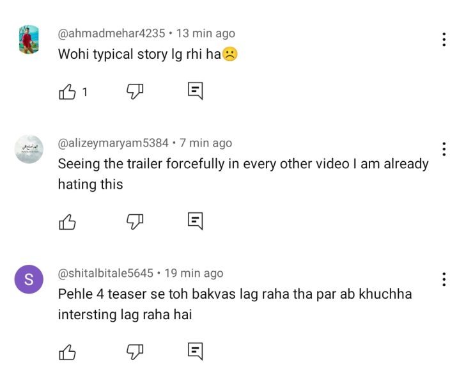The width and height of the screenshot is (473, 378).
Task: Open options menu for @ahmadmehar4235's comment
Action: [x=444, y=40]
